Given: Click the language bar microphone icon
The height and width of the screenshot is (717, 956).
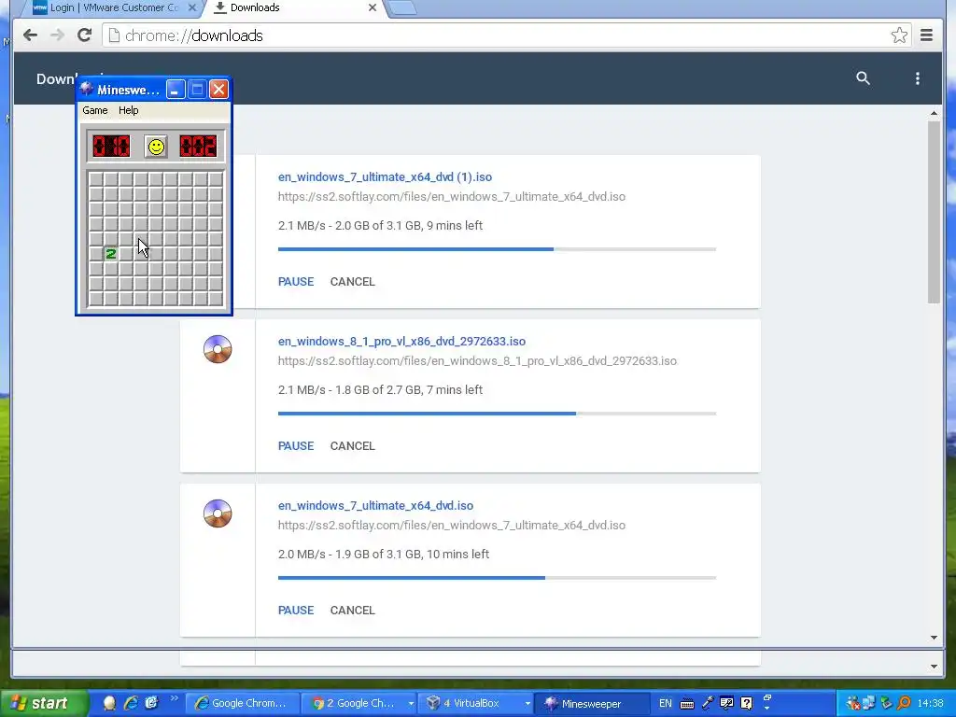Looking at the screenshot, I should coord(708,703).
